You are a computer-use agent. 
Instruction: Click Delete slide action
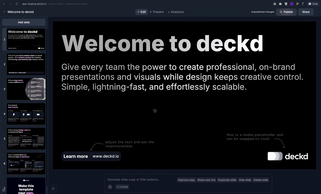click(x=260, y=180)
